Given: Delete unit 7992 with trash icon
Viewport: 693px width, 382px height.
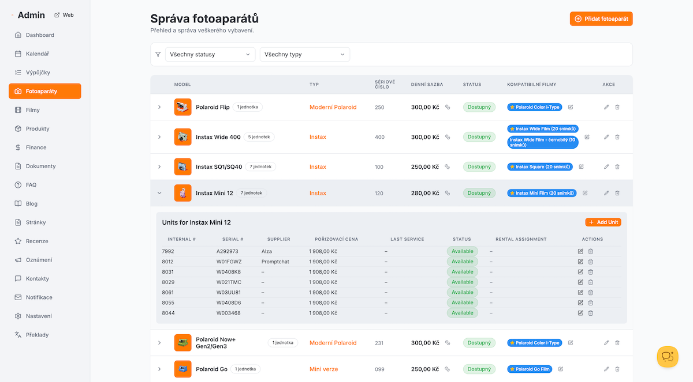Looking at the screenshot, I should [x=590, y=251].
